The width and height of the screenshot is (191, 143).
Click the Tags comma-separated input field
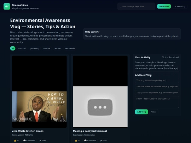[157, 93]
